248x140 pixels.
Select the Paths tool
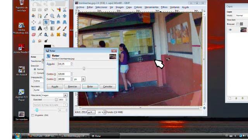coord(40,16)
